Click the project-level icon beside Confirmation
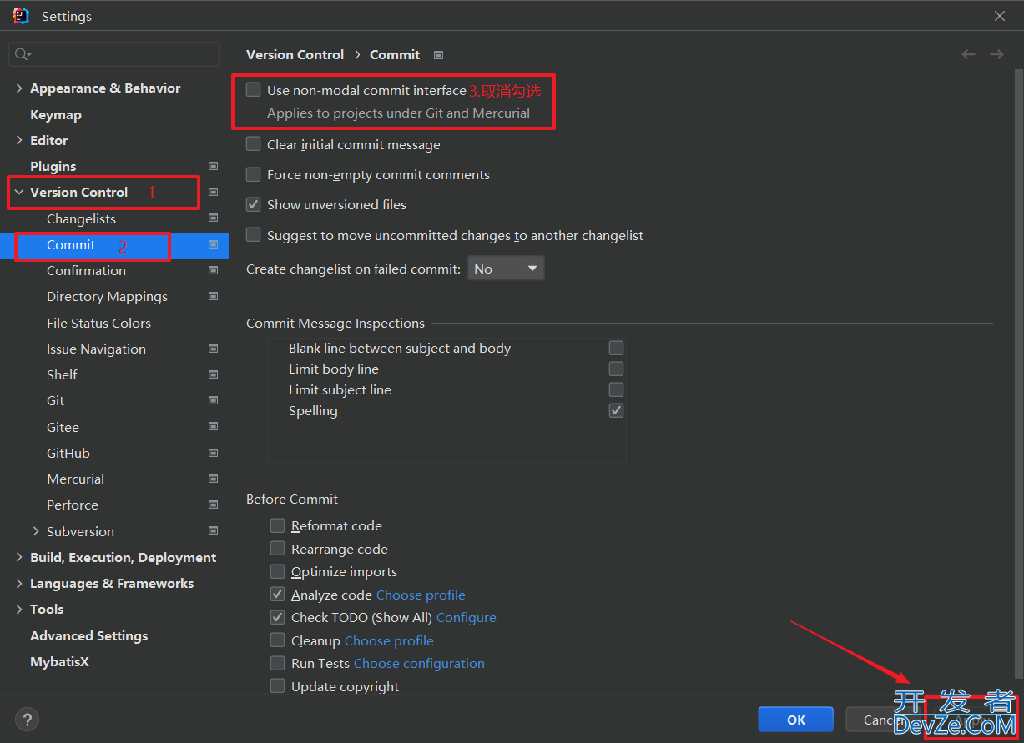This screenshot has height=743, width=1024. [x=213, y=270]
